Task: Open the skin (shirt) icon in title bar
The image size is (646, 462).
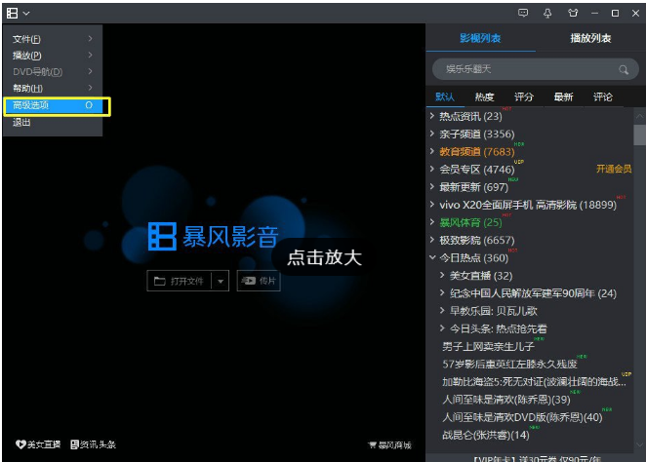Action: [x=573, y=14]
